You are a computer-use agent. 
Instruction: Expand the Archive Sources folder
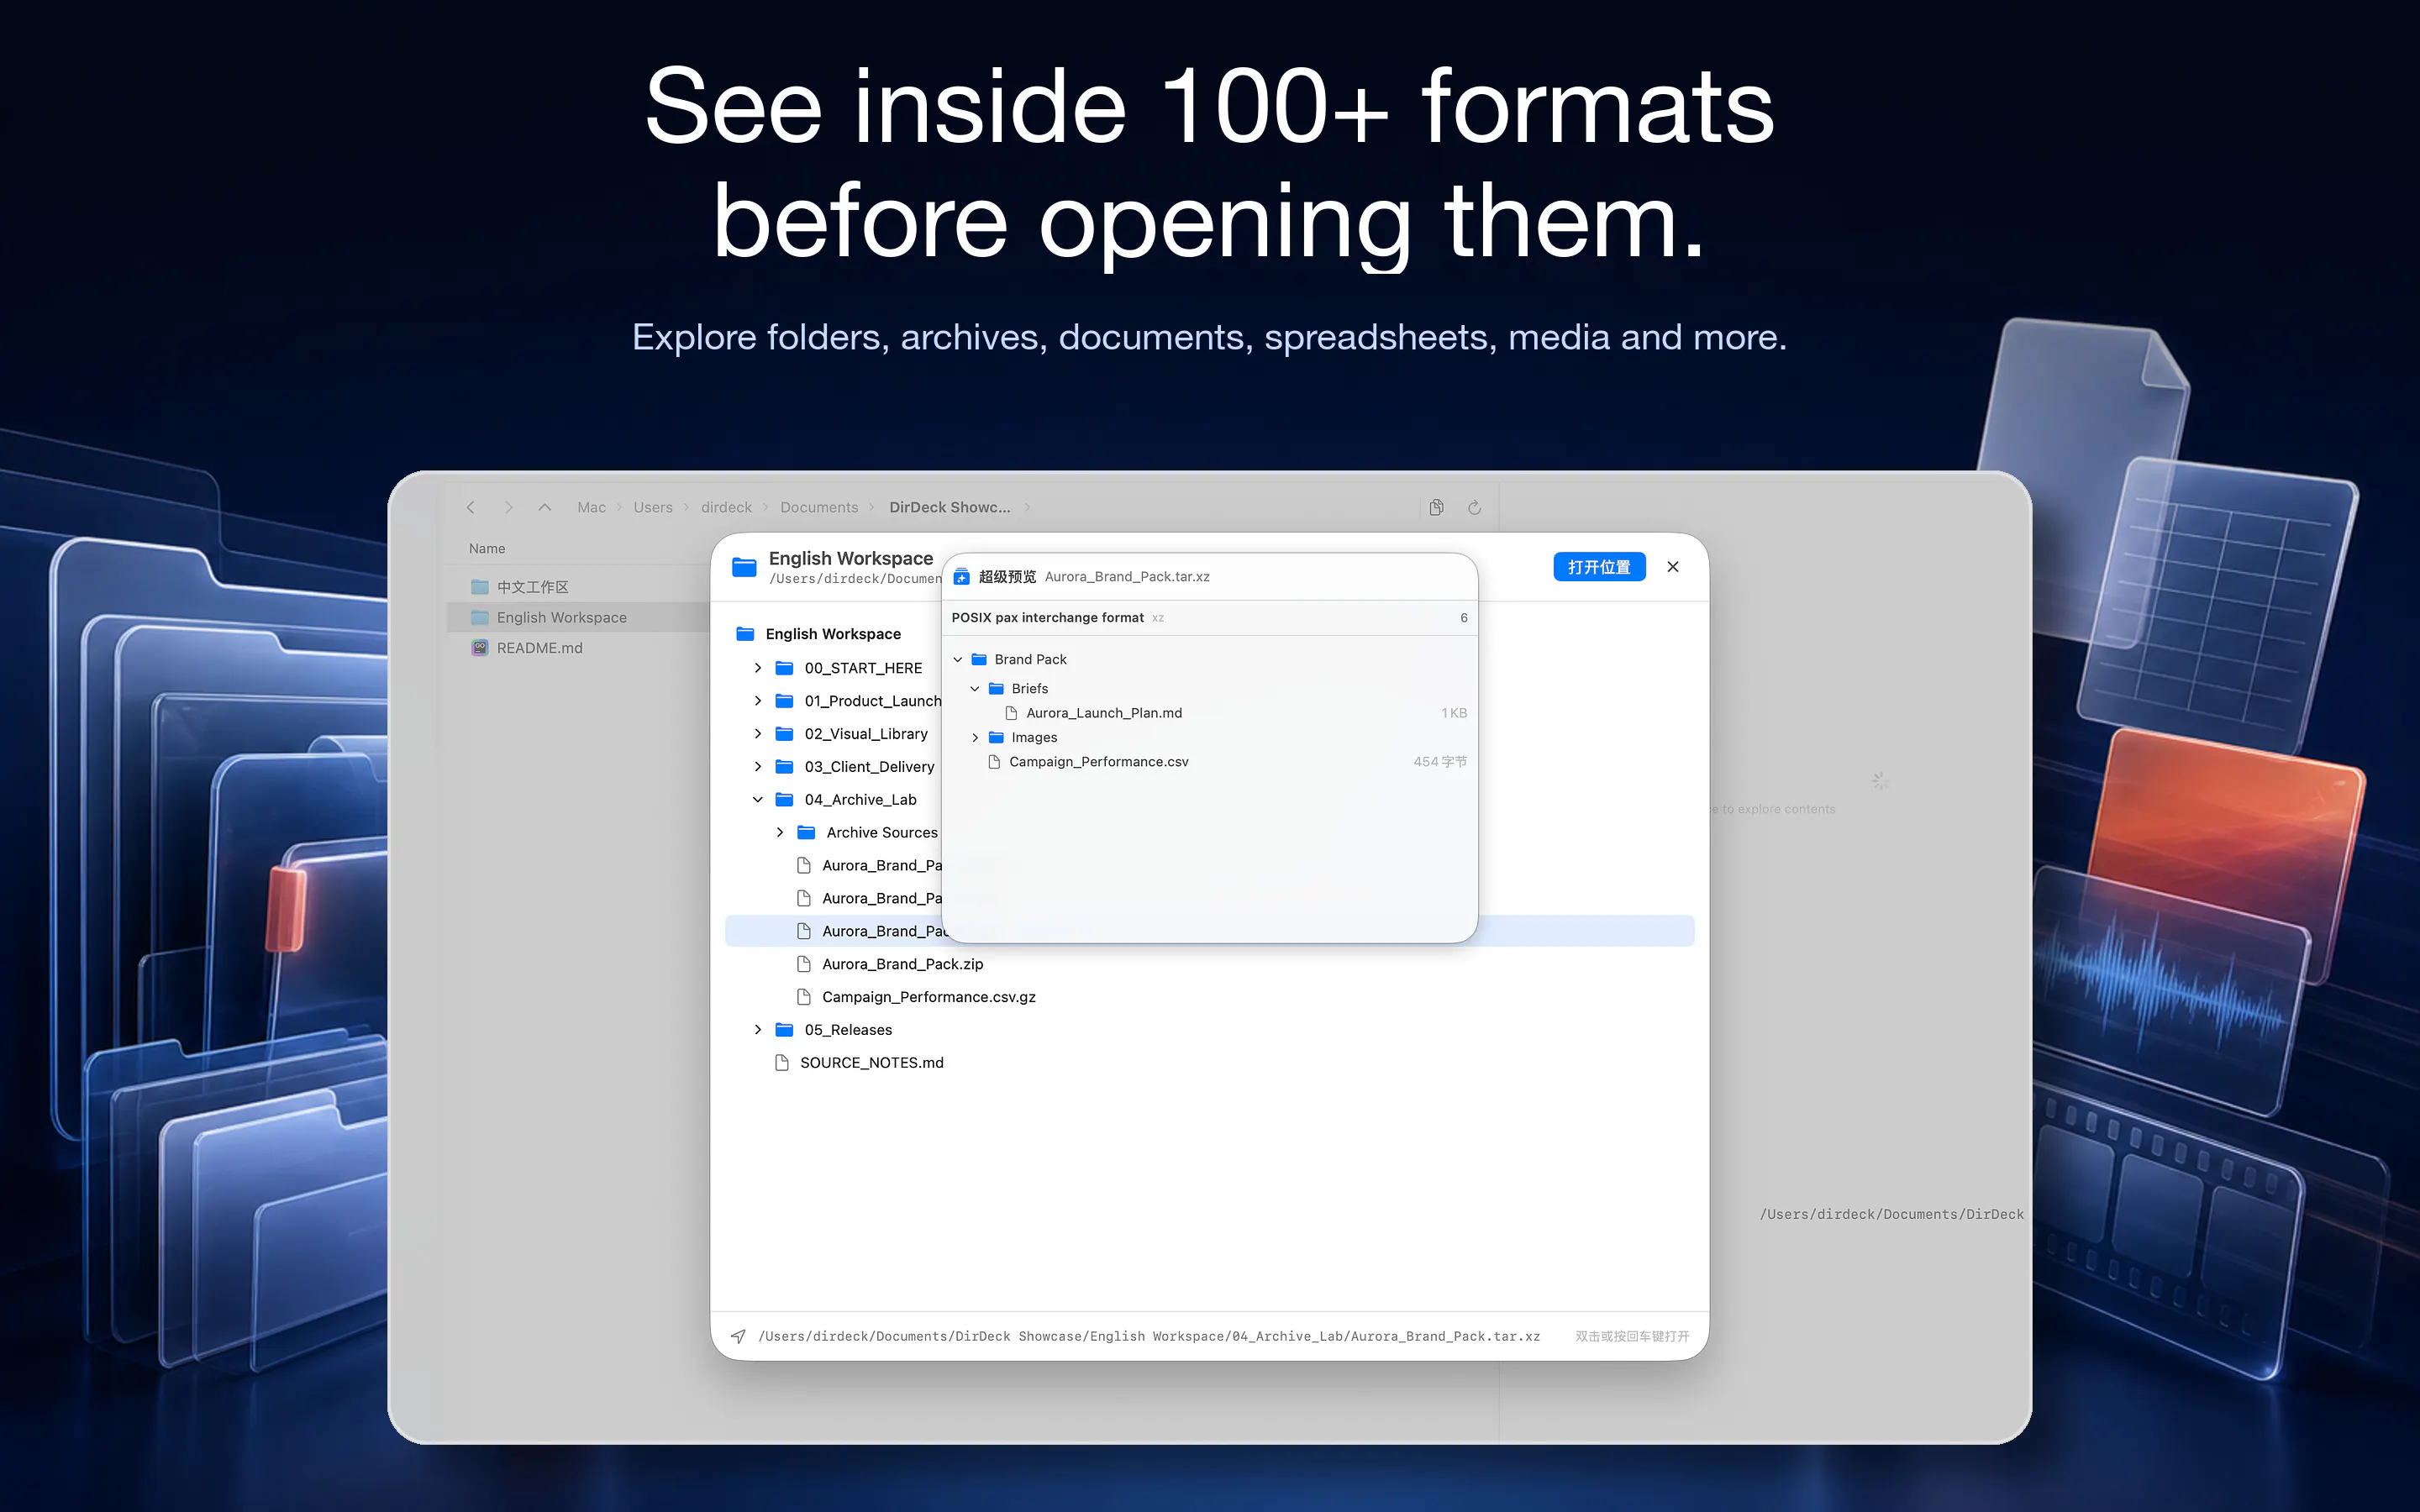coord(780,832)
